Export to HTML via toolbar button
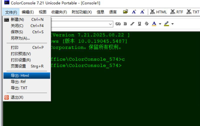 158,12
